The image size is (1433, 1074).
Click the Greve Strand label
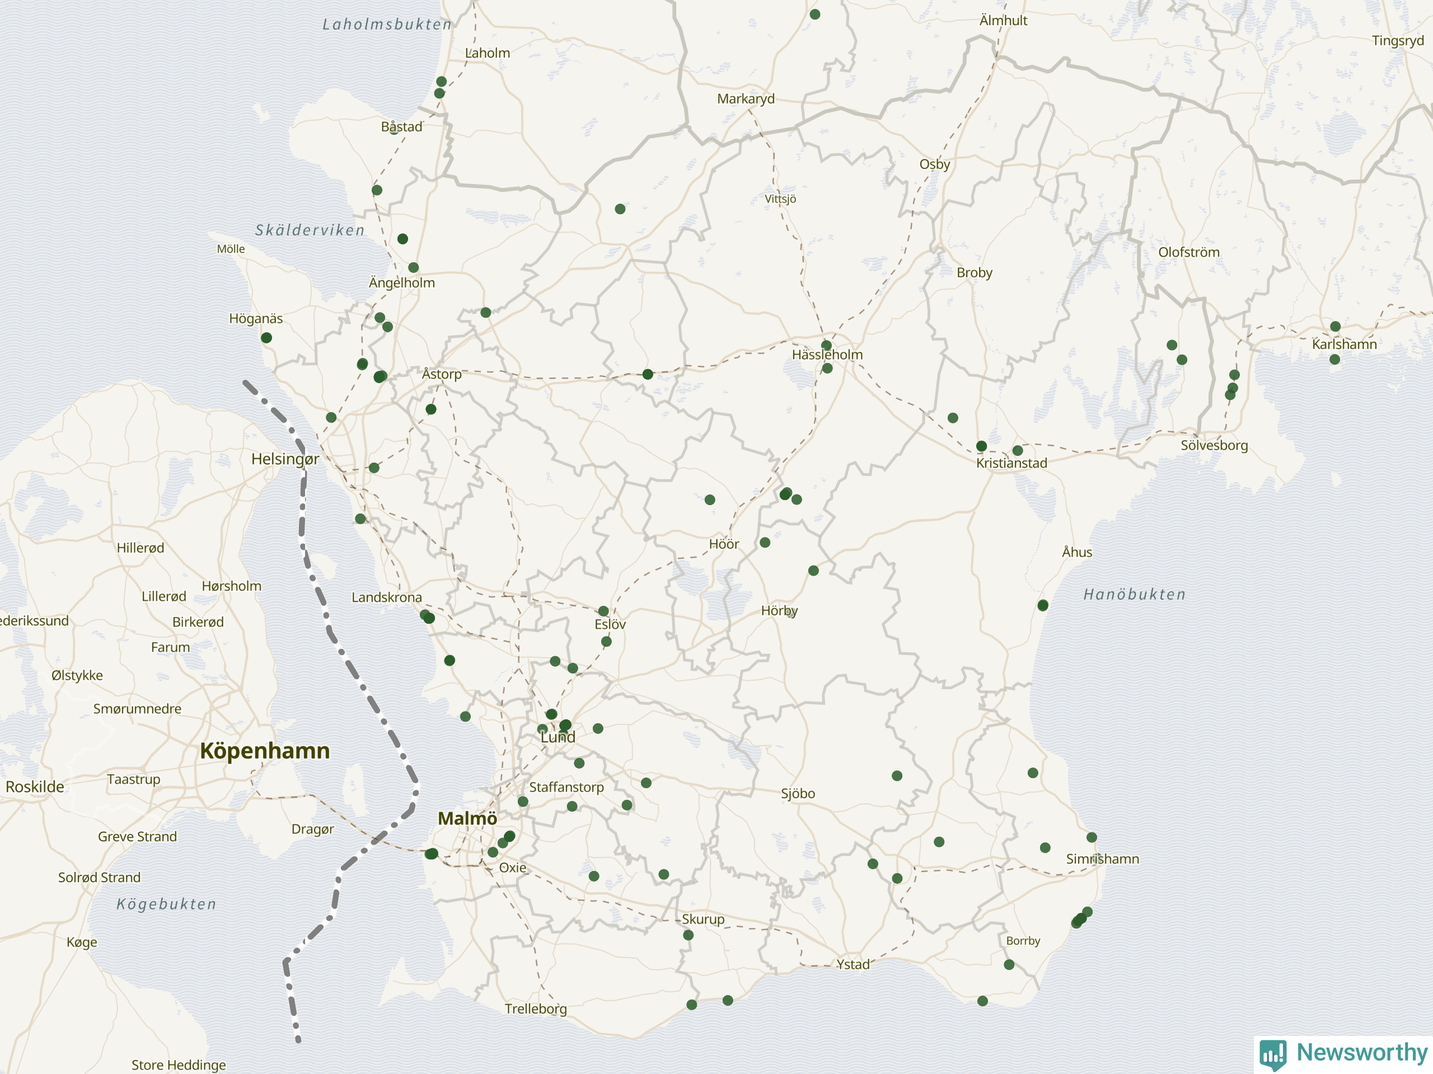click(x=137, y=837)
